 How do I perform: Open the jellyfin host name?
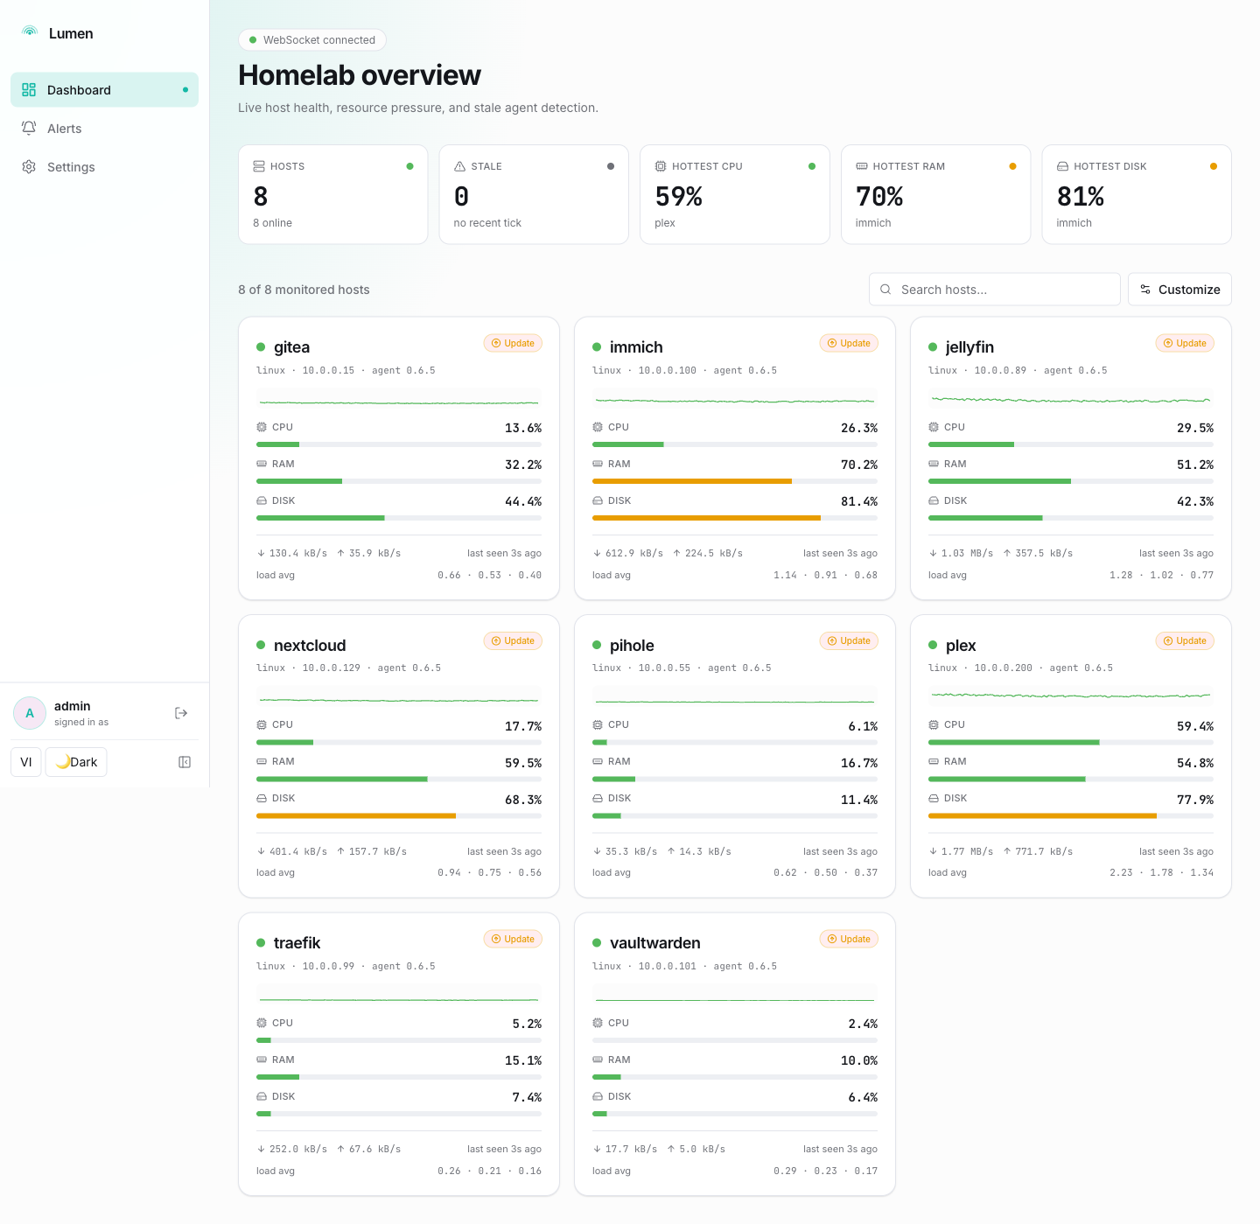969,347
